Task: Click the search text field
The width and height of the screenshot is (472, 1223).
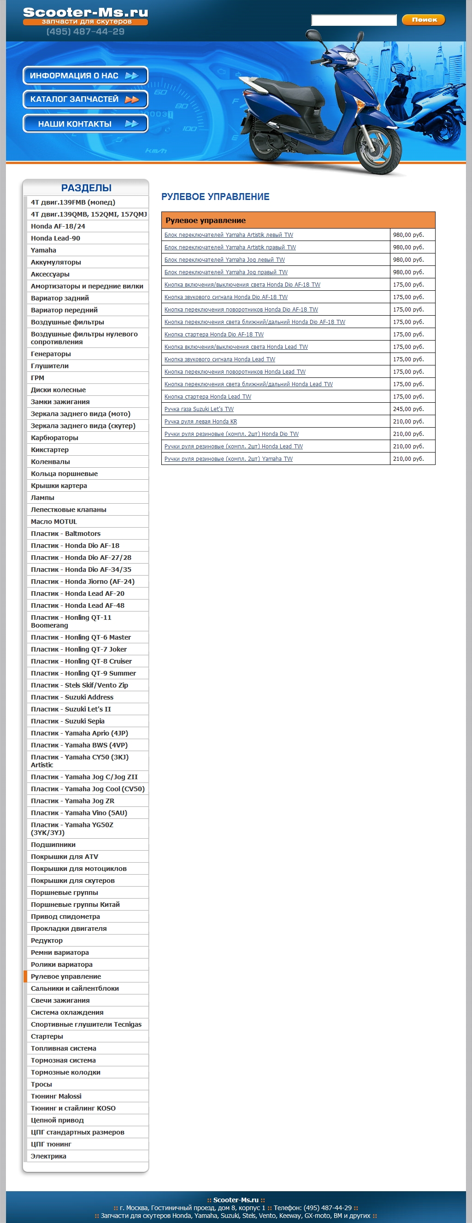Action: (354, 20)
